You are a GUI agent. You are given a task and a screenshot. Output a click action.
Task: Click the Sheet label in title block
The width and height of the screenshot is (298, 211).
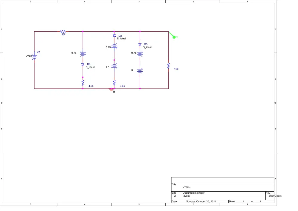(232, 201)
